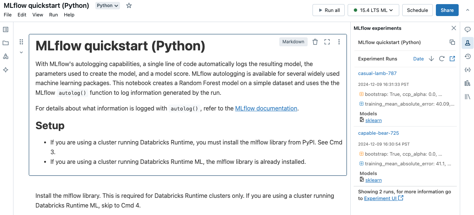Open the workspace folder browser
The image size is (474, 215).
[x=5, y=43]
